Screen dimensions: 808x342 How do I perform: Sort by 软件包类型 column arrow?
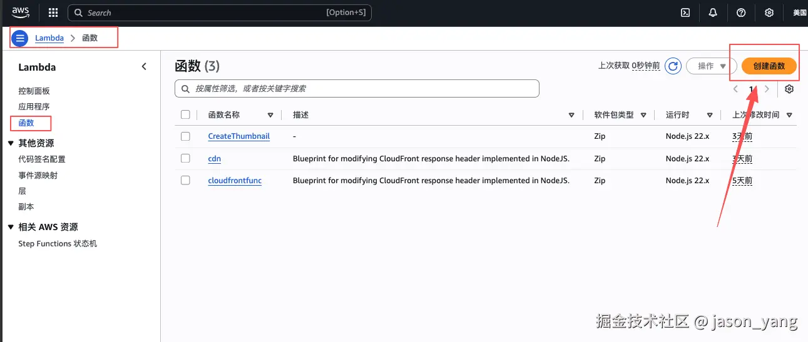pyautogui.click(x=642, y=115)
